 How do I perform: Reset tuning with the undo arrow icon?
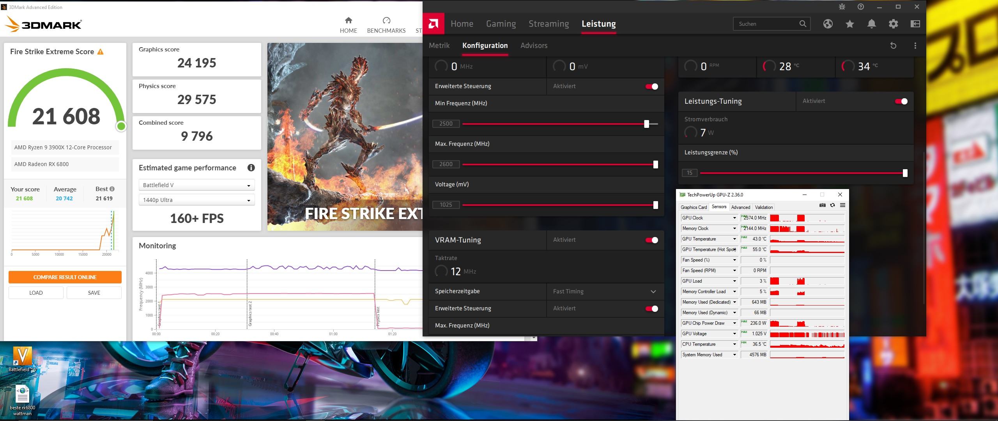(x=894, y=46)
